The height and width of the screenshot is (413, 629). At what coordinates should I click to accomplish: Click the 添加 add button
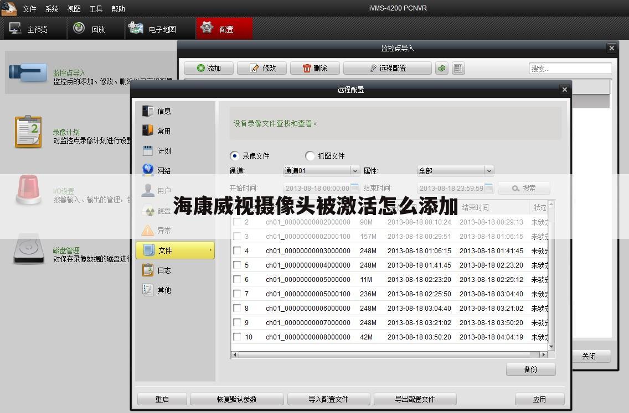[x=209, y=68]
